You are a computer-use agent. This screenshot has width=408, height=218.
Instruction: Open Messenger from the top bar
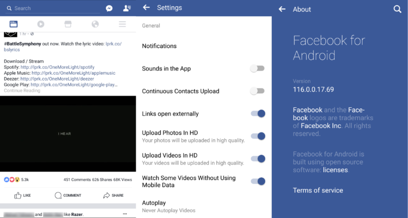(x=109, y=8)
